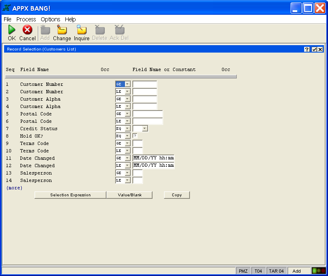Click the (more) link below the list
328x276 pixels.
pyautogui.click(x=14, y=188)
